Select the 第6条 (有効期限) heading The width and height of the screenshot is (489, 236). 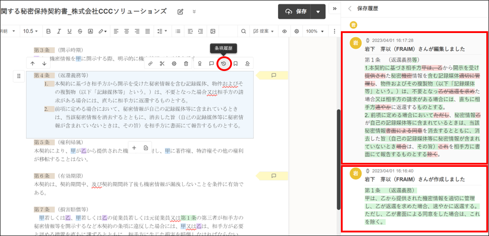click(x=58, y=175)
